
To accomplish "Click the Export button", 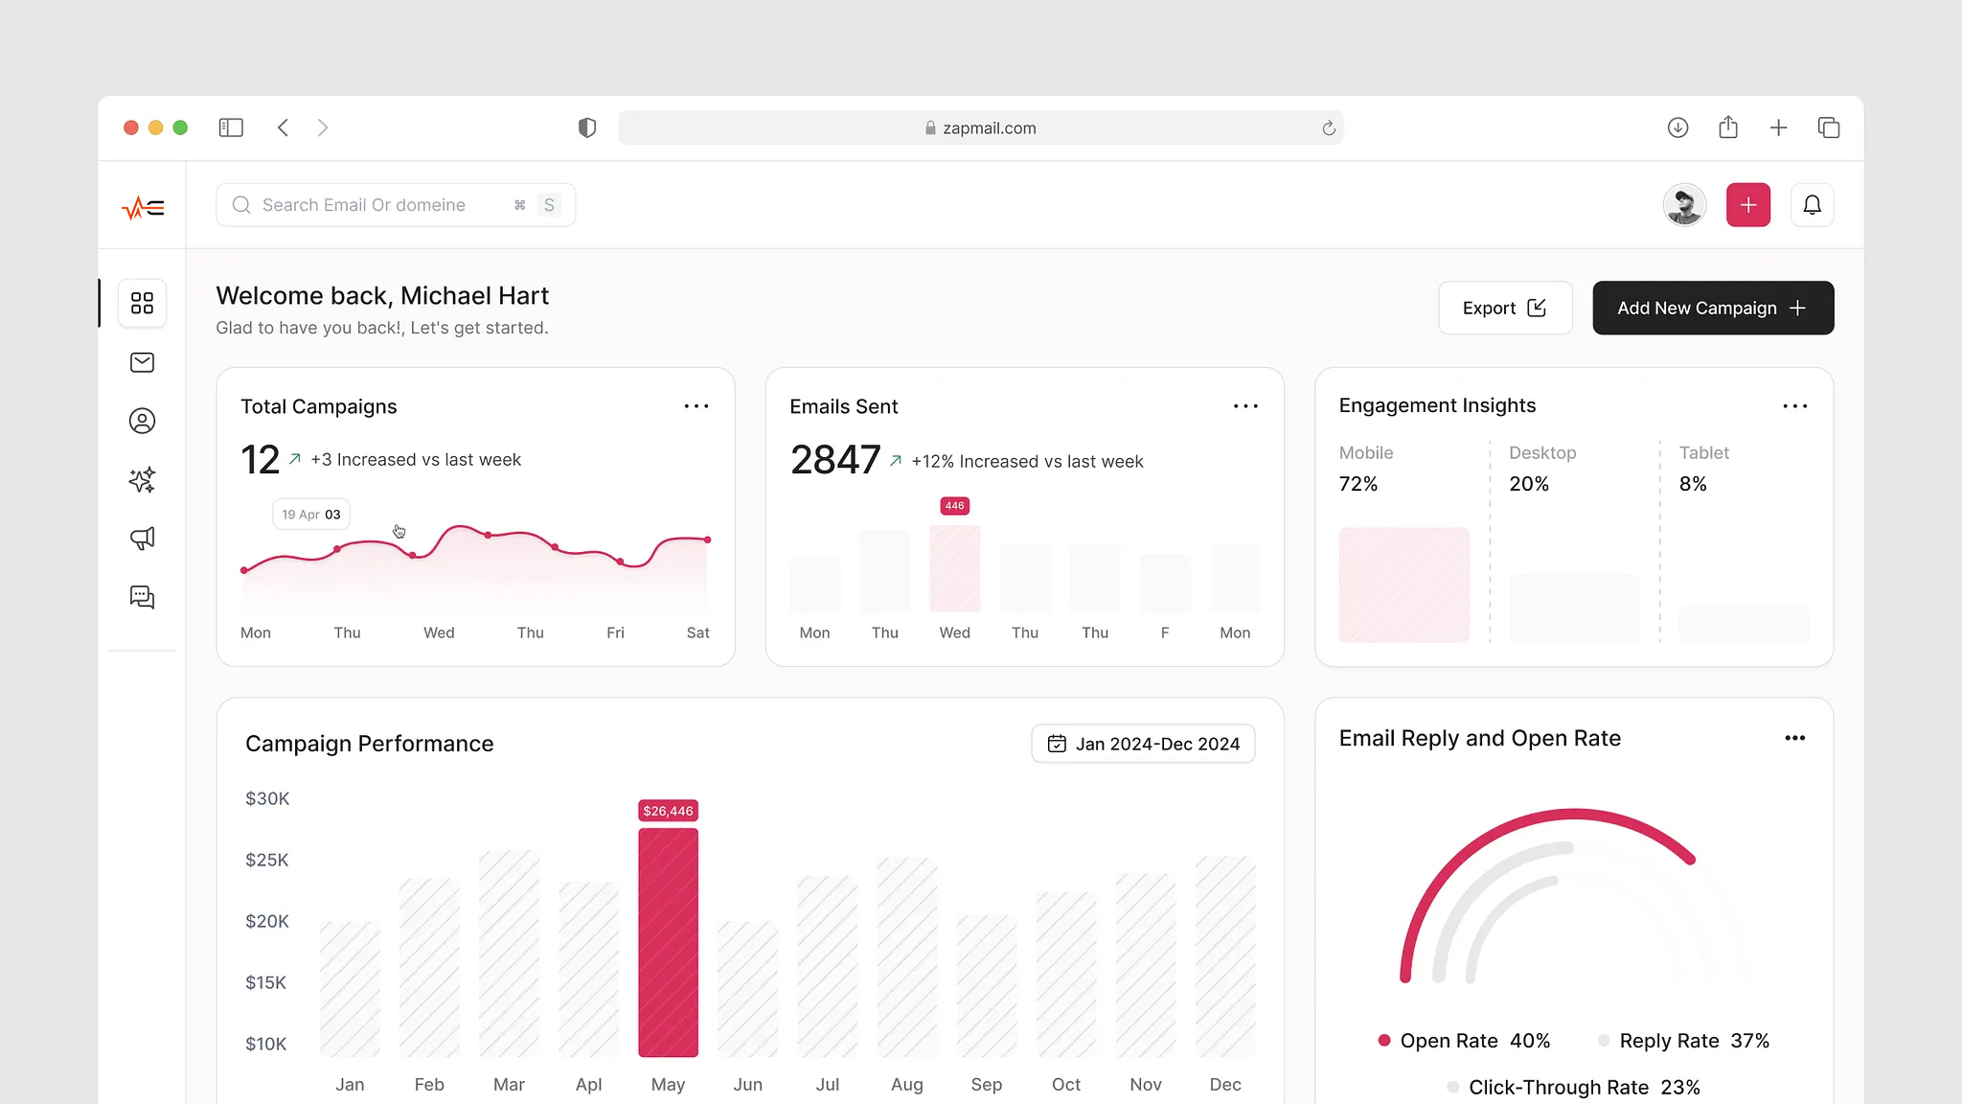I will pos(1504,308).
